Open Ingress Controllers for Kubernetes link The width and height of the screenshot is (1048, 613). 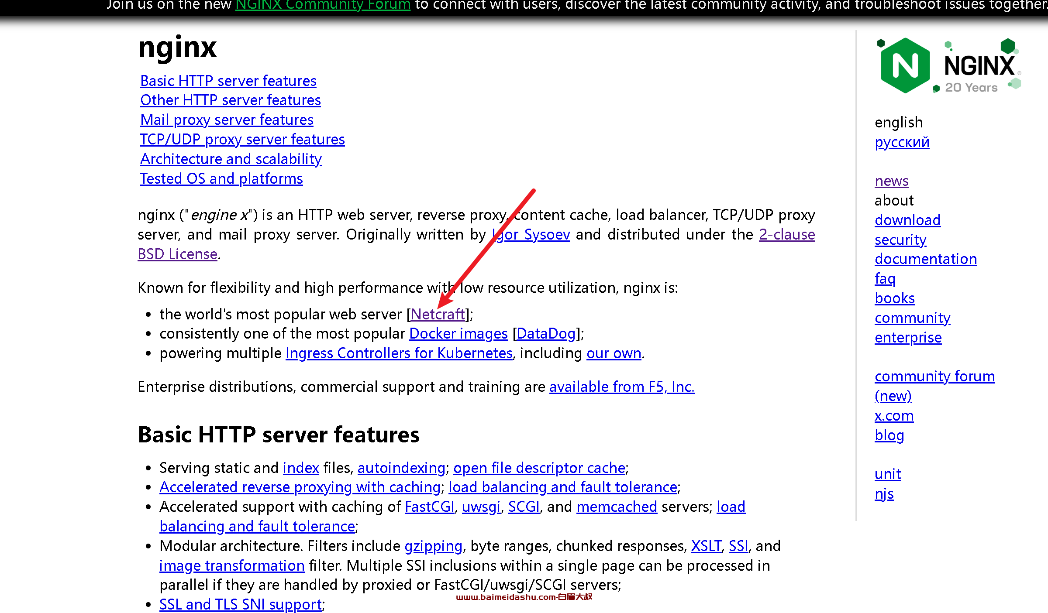tap(399, 353)
